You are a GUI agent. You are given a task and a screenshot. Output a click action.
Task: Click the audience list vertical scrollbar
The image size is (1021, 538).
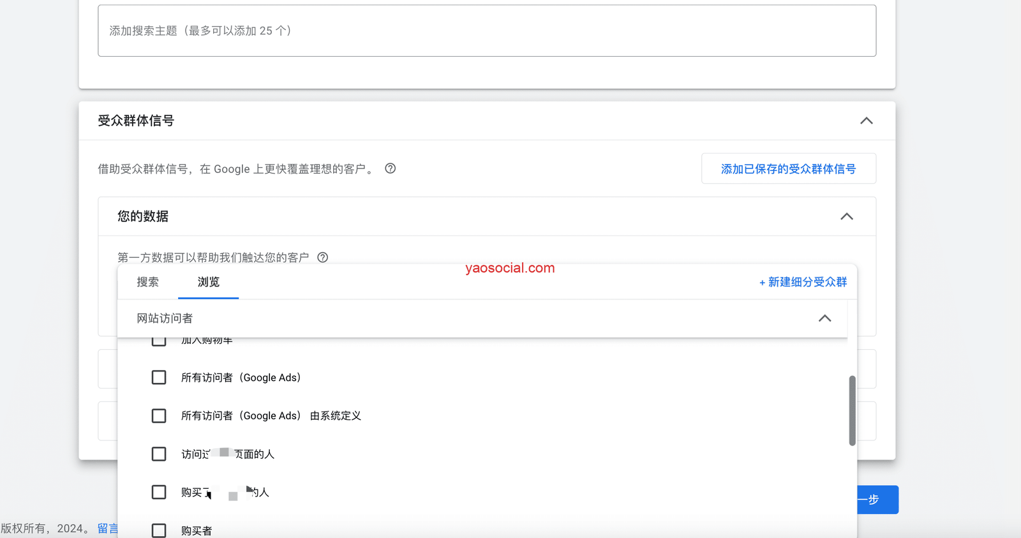[x=852, y=410]
